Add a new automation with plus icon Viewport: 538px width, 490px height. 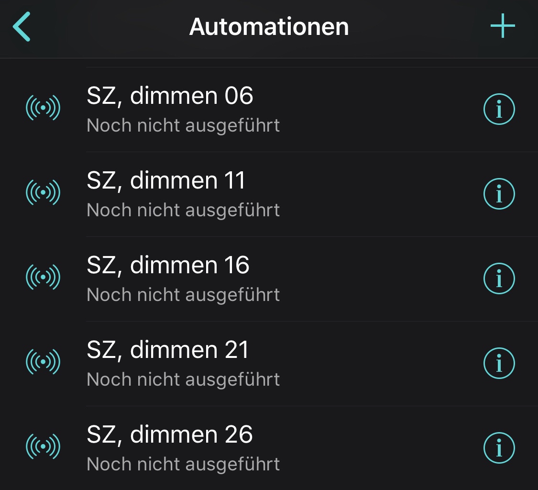point(503,26)
